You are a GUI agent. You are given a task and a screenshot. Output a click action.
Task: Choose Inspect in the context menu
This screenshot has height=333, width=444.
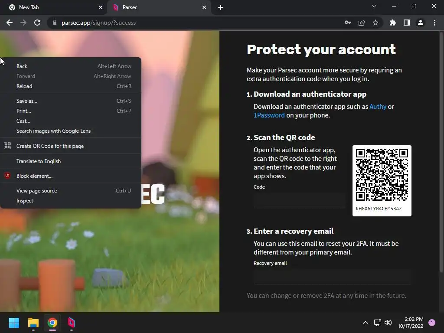click(71, 200)
